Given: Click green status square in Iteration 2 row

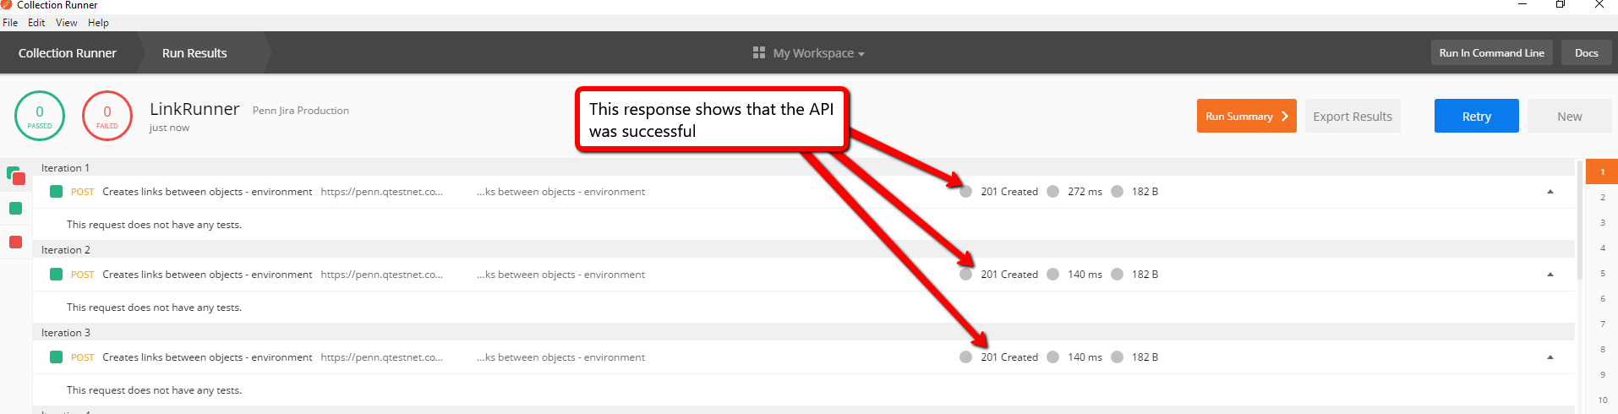Looking at the screenshot, I should tap(56, 275).
